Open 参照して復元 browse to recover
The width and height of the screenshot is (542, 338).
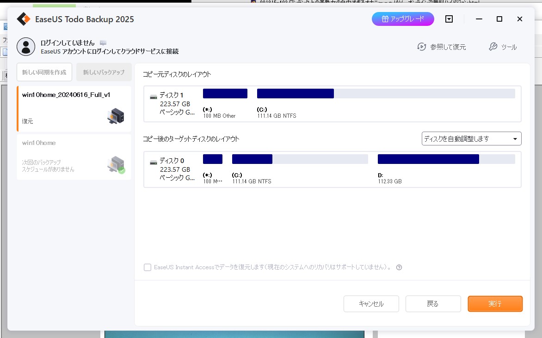(441, 47)
